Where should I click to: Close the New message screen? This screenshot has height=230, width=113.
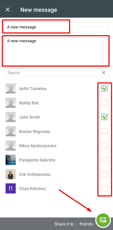(x=8, y=10)
